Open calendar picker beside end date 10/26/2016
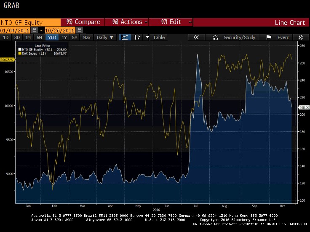The image size is (310, 232). (80, 30)
